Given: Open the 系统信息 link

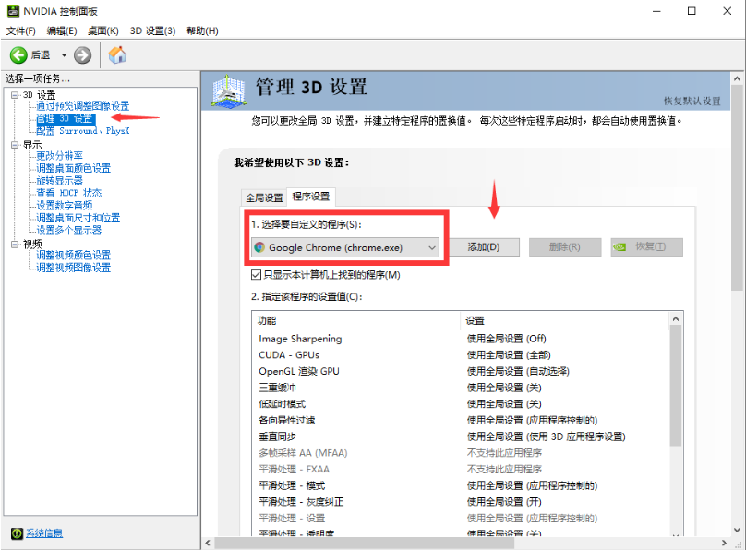Looking at the screenshot, I should [x=44, y=533].
